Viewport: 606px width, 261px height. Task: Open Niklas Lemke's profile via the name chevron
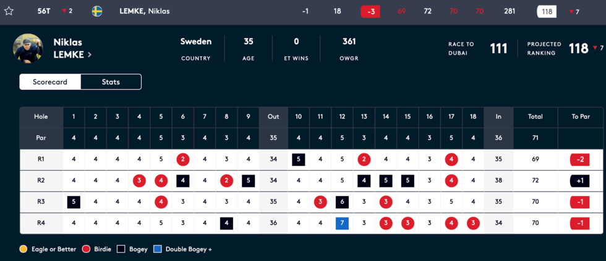click(x=90, y=54)
